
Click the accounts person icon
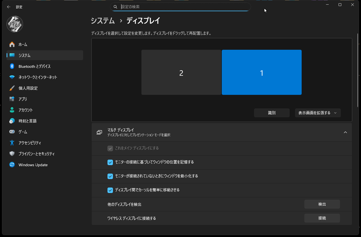[x=12, y=110]
